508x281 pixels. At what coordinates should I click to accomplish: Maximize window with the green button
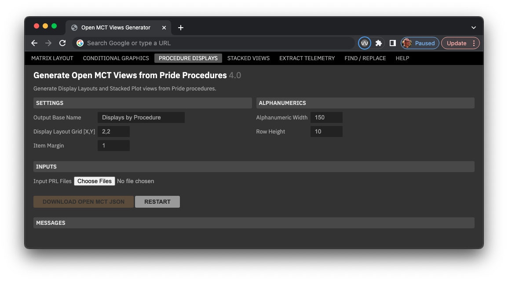[x=54, y=26]
